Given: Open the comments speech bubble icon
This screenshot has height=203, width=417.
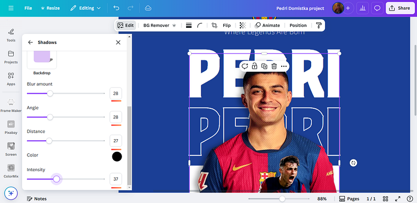Looking at the screenshot, I should coord(377,8).
